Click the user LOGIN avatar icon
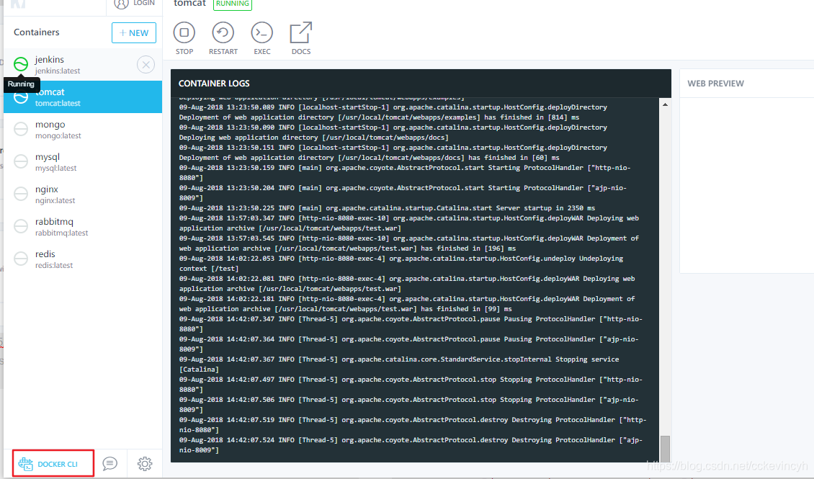 [121, 4]
